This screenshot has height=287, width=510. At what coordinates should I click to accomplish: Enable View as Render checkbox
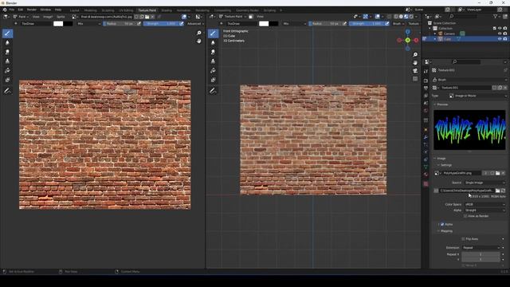pyautogui.click(x=465, y=216)
